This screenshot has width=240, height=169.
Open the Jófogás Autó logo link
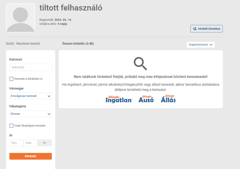tap(146, 99)
